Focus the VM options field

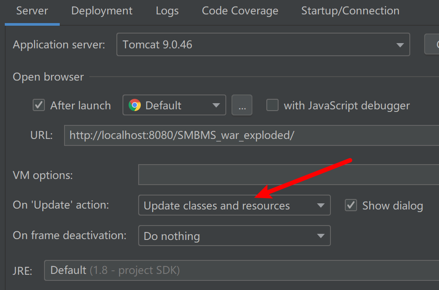(x=289, y=175)
